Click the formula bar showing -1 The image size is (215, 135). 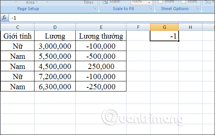coord(112,18)
